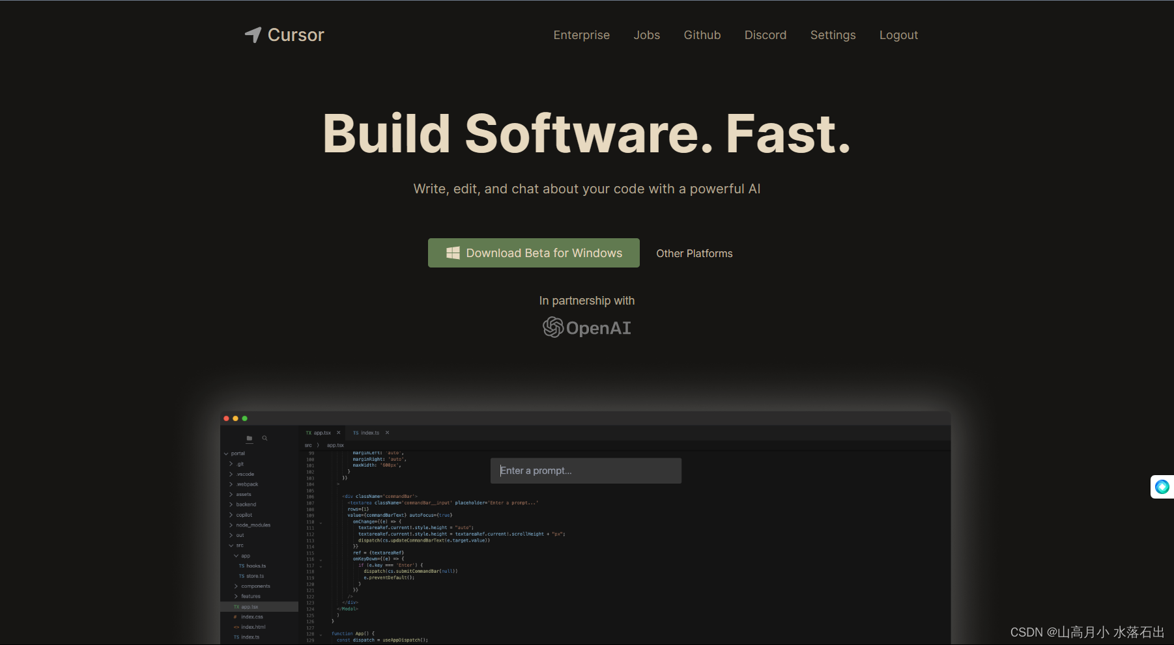Expand the node_modules folder chevron

point(231,525)
